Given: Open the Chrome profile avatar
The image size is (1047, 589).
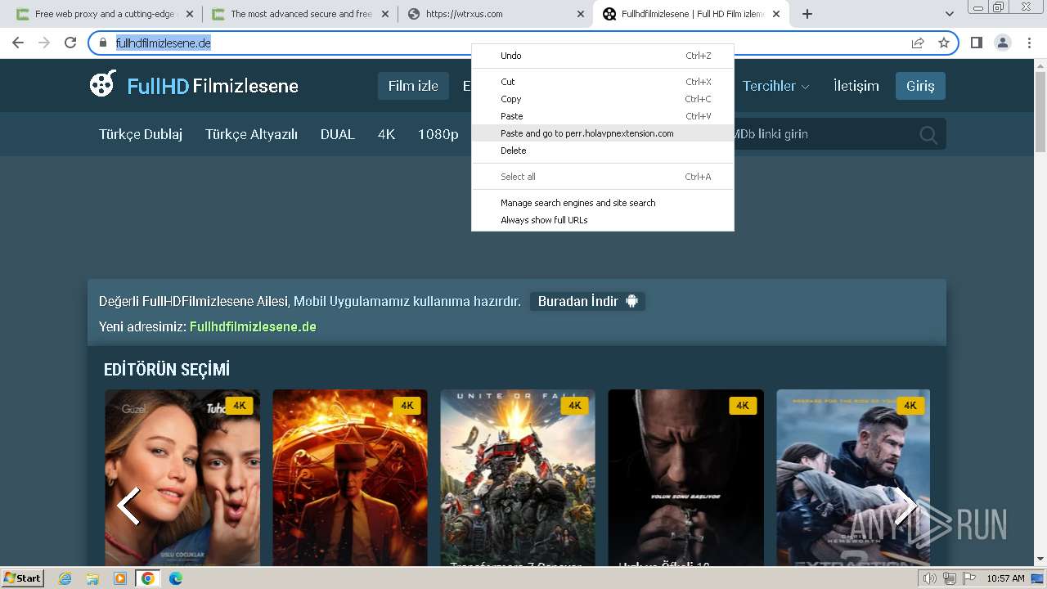Looking at the screenshot, I should pyautogui.click(x=1003, y=43).
